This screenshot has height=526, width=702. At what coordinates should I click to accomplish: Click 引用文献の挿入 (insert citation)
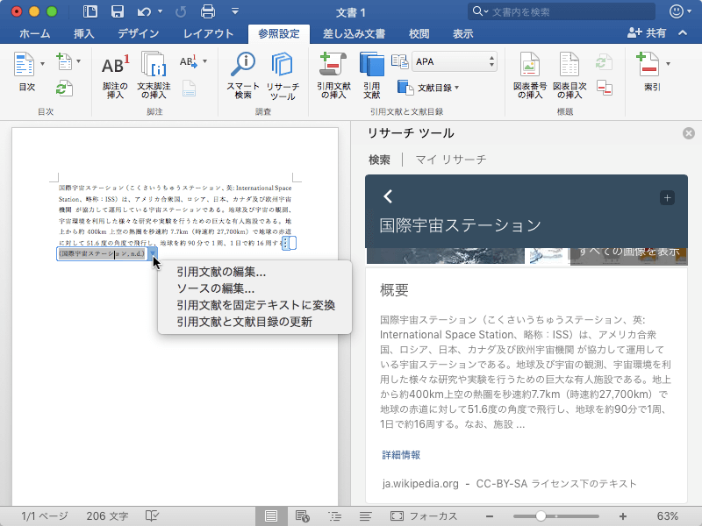(x=333, y=75)
